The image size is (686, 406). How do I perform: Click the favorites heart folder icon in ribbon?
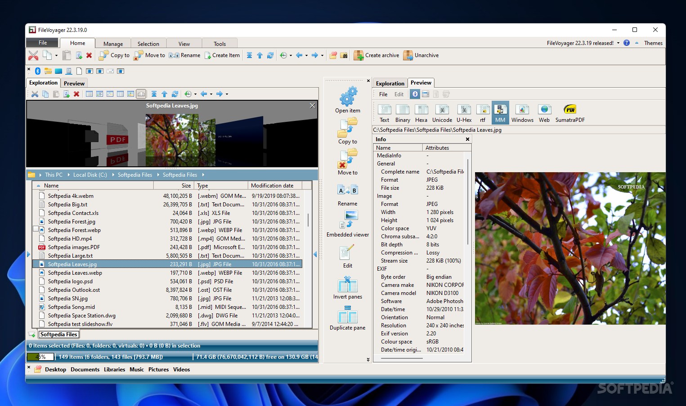pyautogui.click(x=333, y=55)
